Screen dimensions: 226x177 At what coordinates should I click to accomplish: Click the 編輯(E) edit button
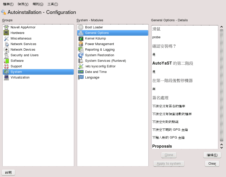tap(212, 155)
